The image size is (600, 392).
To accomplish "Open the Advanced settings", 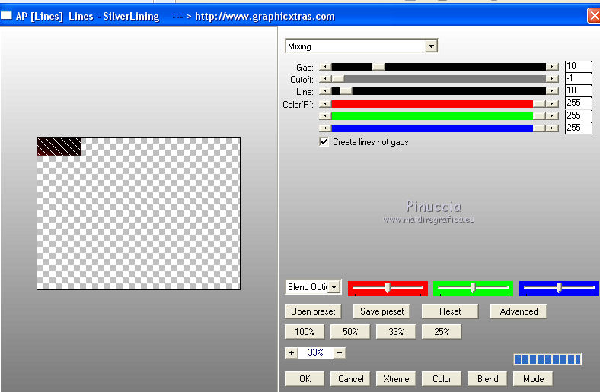I will 519,311.
